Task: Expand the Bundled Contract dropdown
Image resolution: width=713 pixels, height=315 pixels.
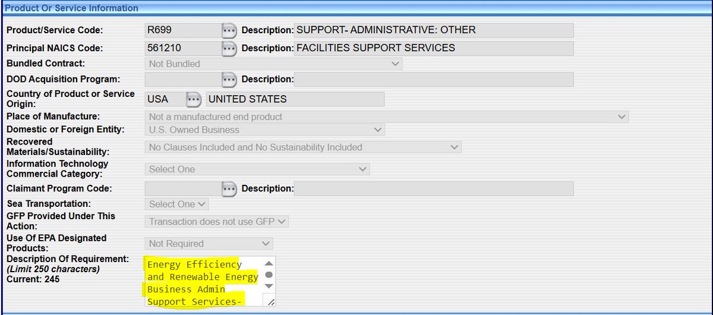Action: click(x=273, y=64)
